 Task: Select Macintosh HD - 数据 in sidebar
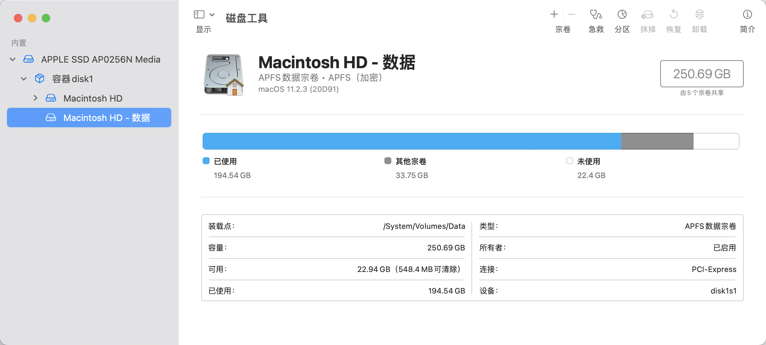click(x=89, y=118)
